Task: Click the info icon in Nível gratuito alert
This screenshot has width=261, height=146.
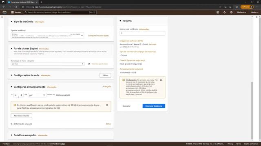Action: coord(124,80)
